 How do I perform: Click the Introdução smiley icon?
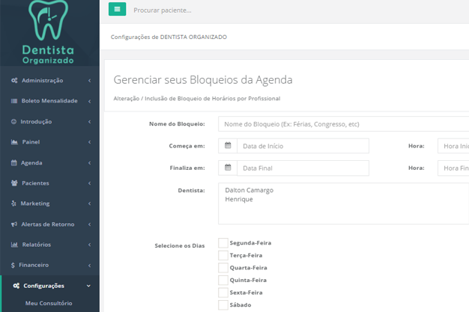click(x=13, y=122)
